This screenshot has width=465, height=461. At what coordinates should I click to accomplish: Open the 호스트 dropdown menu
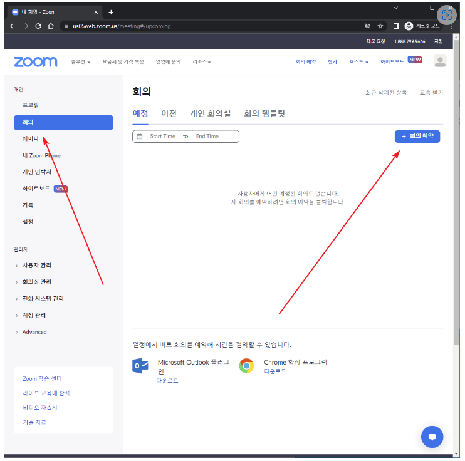358,61
